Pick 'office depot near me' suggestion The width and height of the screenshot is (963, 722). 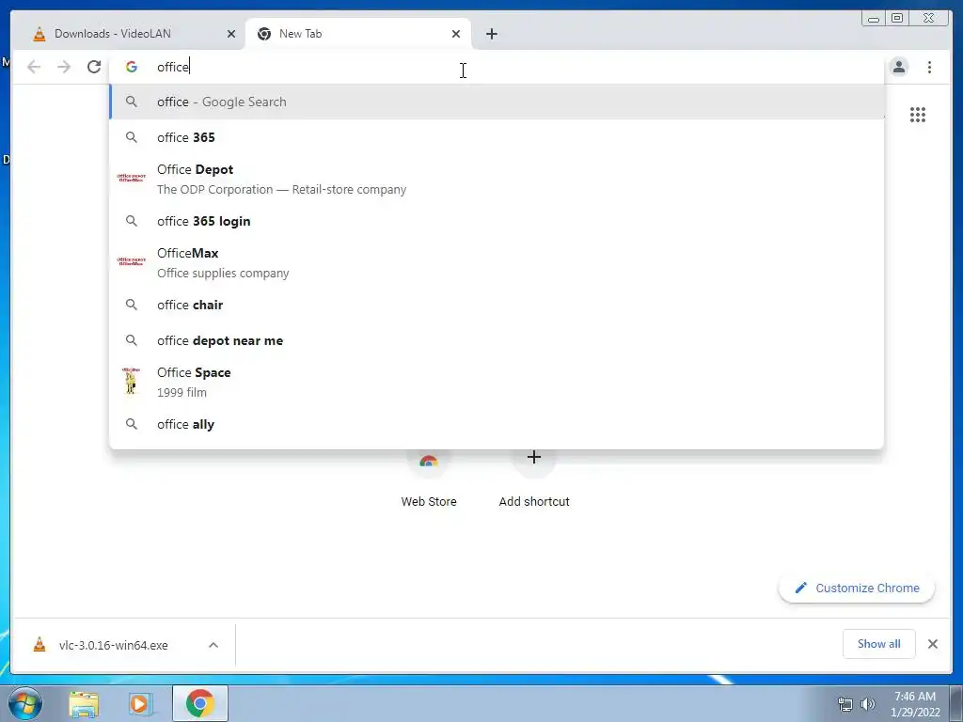tap(497, 340)
